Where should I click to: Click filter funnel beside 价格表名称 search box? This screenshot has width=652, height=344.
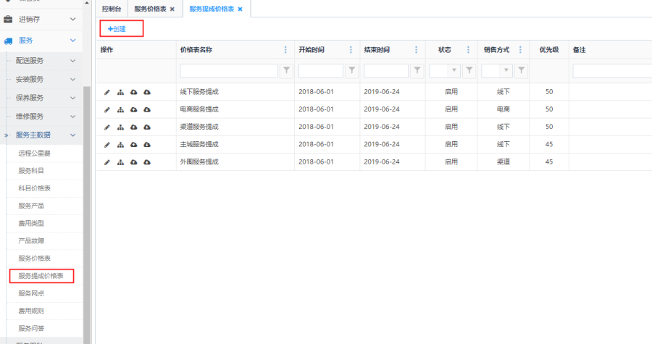286,71
